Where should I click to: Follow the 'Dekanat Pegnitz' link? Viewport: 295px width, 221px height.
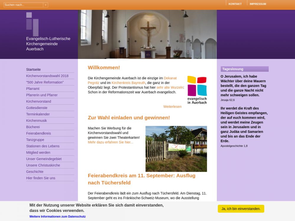click(x=170, y=78)
